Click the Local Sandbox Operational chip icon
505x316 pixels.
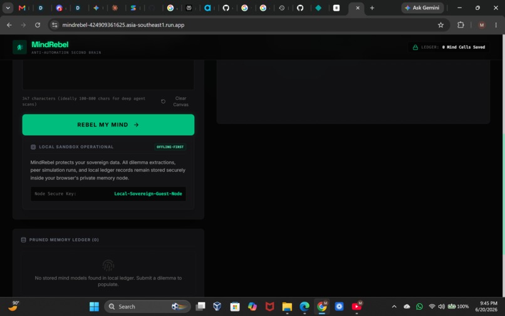tap(33, 147)
